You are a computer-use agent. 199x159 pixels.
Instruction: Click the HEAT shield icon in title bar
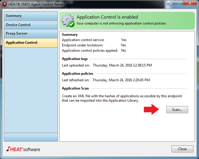click(5, 4)
